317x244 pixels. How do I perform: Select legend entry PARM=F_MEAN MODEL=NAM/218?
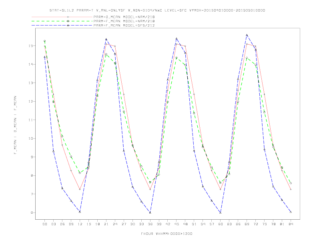click(x=124, y=21)
